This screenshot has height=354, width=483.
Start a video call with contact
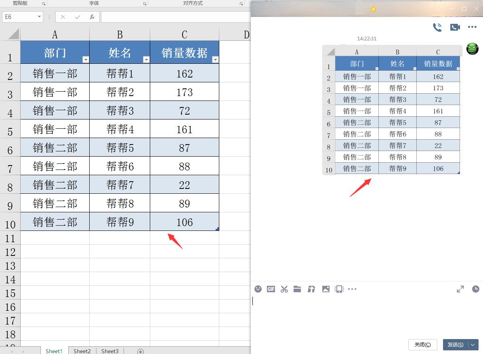click(455, 27)
